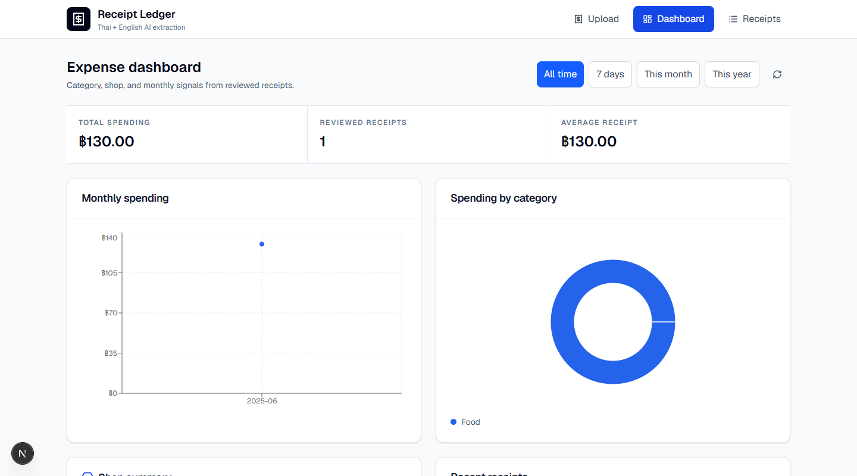Click the REVIEWED RECEIPTS label
Viewport: 857px width, 476px height.
[x=363, y=123]
